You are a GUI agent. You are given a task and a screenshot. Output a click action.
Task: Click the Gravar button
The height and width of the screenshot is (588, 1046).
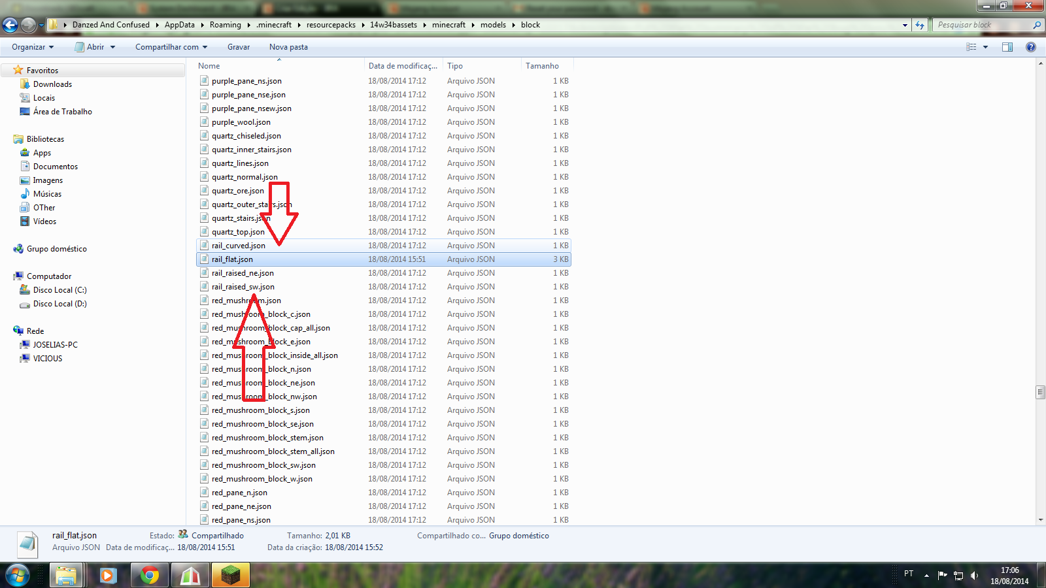point(239,47)
